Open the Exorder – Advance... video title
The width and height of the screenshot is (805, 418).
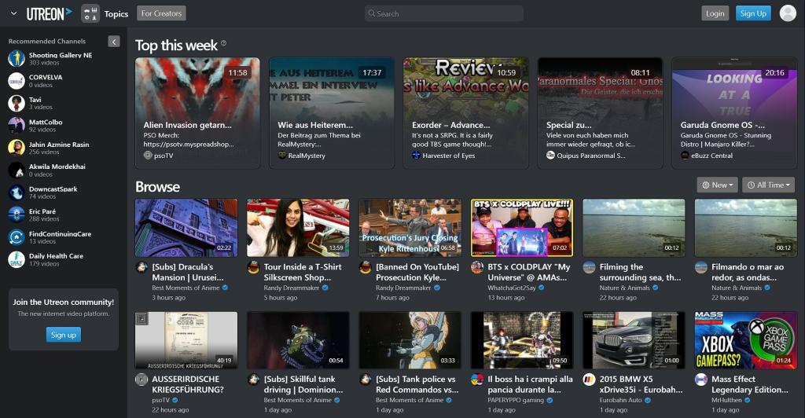click(450, 125)
